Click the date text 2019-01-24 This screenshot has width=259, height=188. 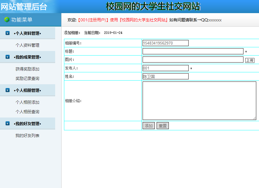(113, 33)
